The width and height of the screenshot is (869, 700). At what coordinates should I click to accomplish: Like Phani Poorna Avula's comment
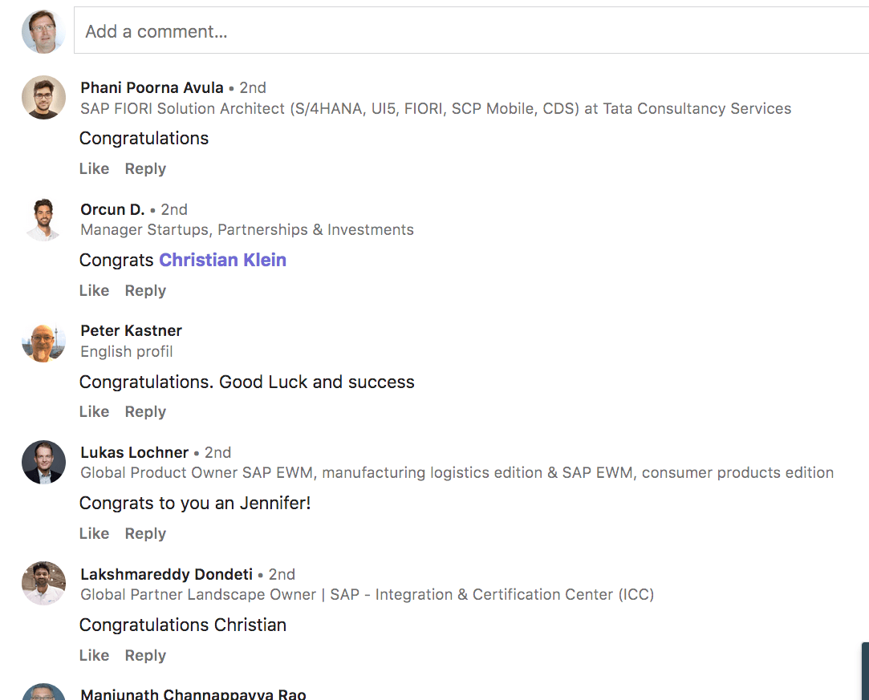pyautogui.click(x=94, y=168)
